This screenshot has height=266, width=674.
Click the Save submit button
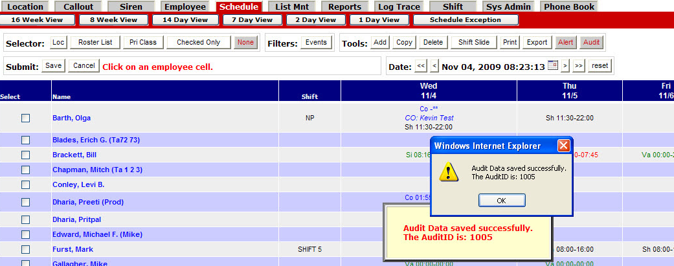(54, 66)
